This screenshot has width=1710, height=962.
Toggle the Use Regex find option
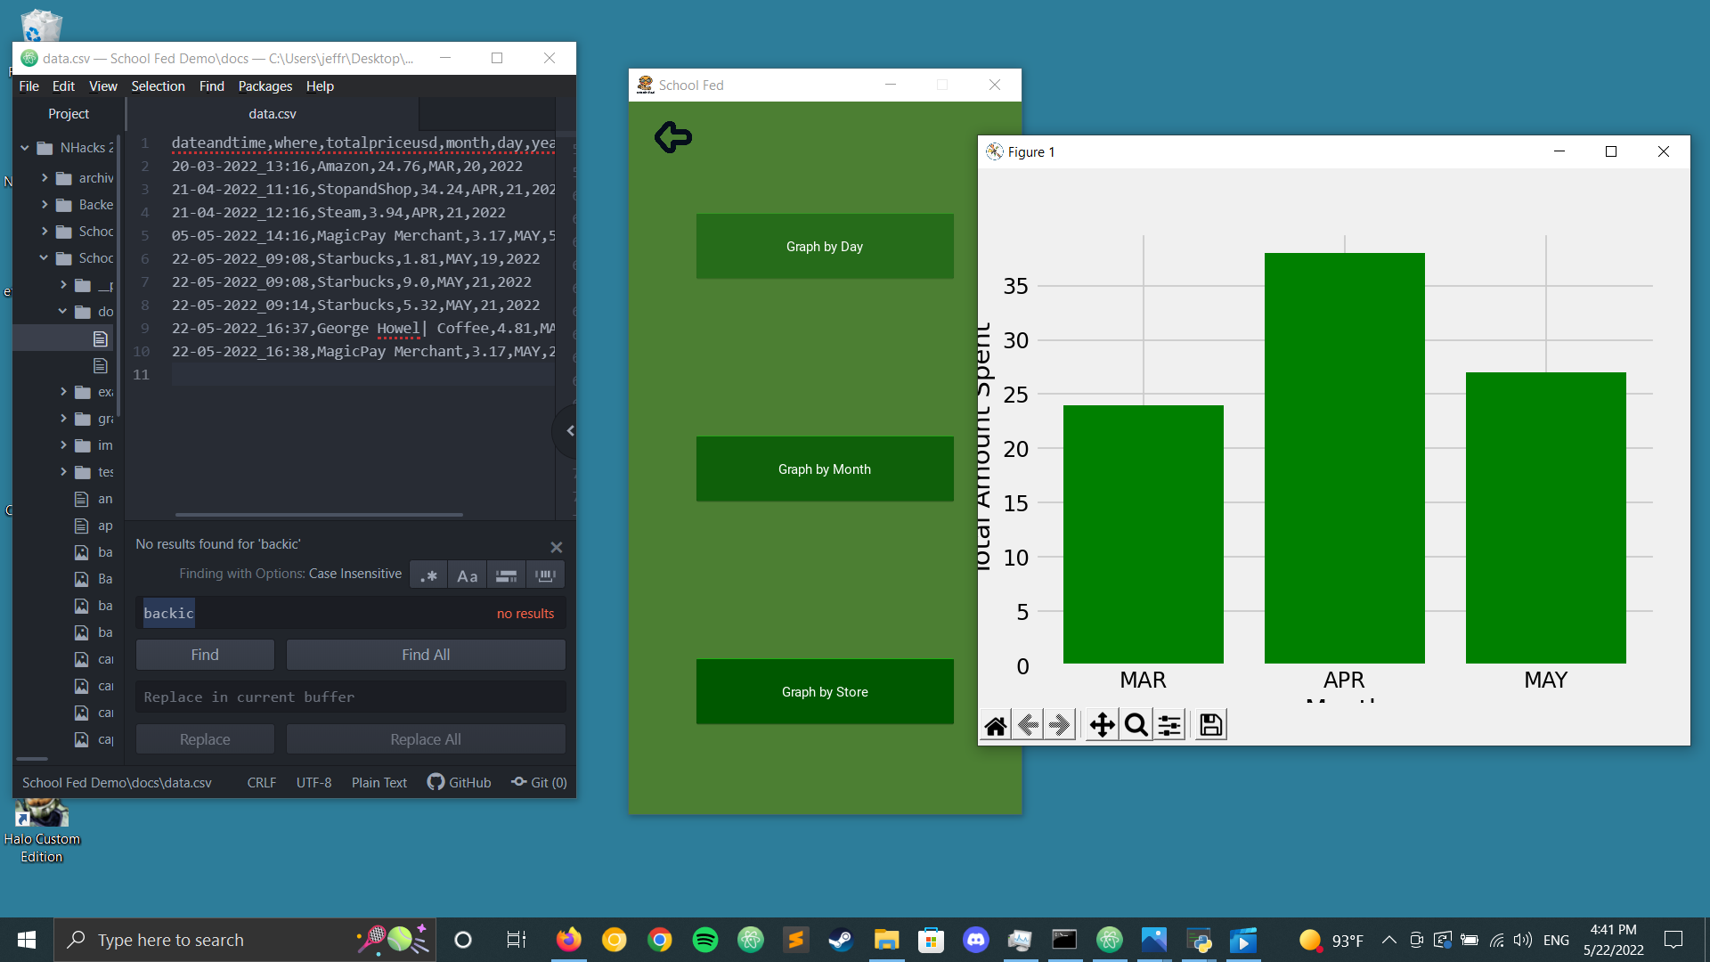click(x=428, y=575)
